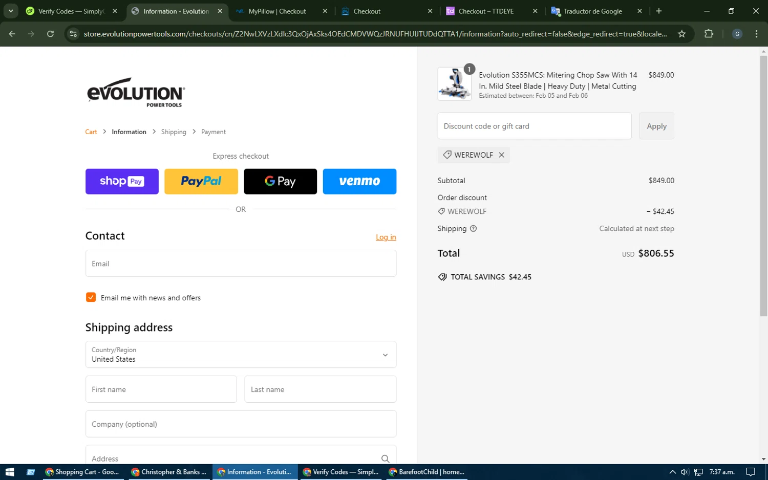Open the Chrome three-dot menu
This screenshot has height=480, width=768.
pos(756,34)
